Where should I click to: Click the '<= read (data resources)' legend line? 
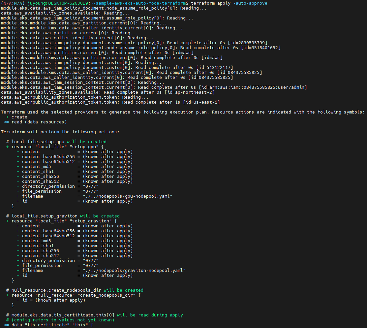click(x=35, y=122)
